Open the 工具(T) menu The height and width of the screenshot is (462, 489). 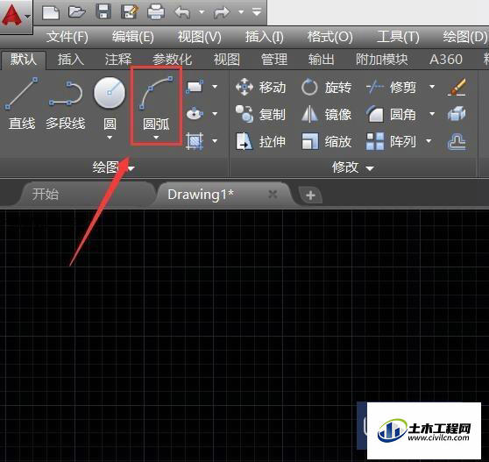(x=398, y=37)
